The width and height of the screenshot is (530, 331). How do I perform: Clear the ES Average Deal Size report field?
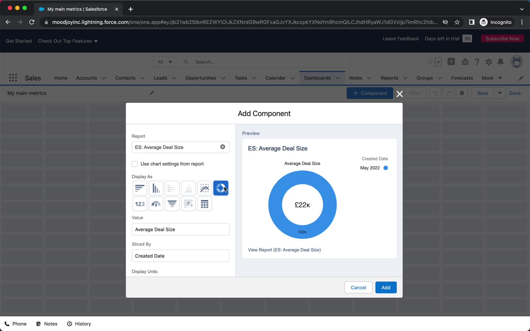coord(223,147)
